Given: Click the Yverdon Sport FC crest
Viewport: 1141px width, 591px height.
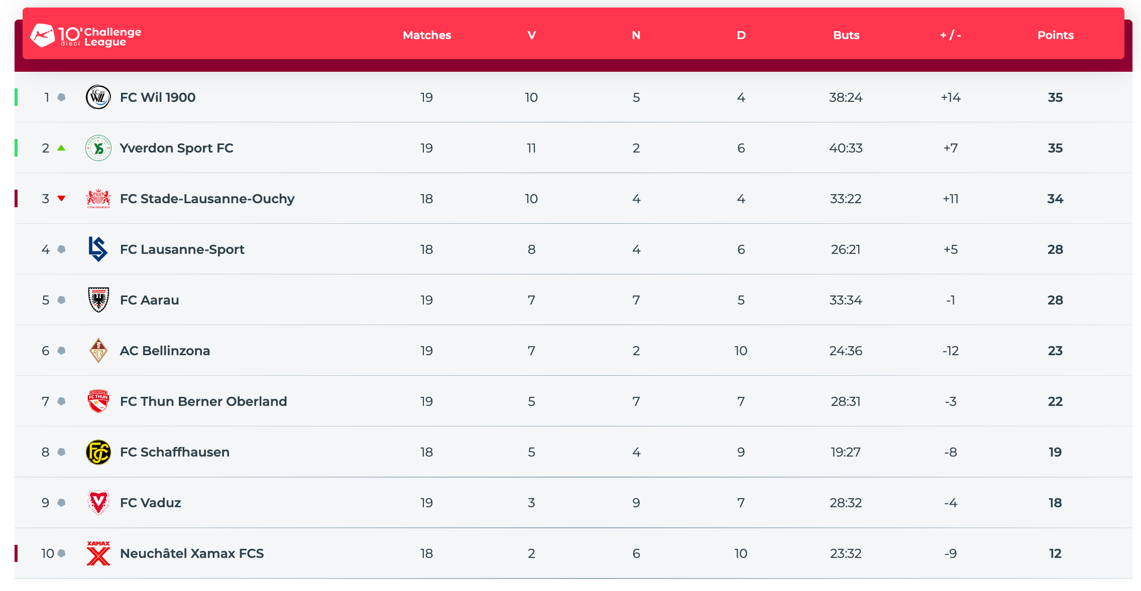Looking at the screenshot, I should tap(98, 148).
